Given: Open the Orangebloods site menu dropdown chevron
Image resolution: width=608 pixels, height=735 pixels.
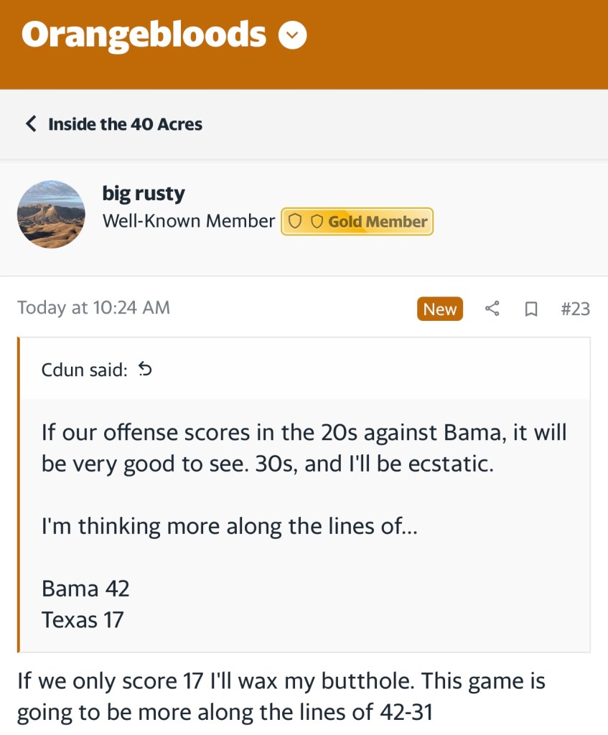Looking at the screenshot, I should [x=293, y=34].
